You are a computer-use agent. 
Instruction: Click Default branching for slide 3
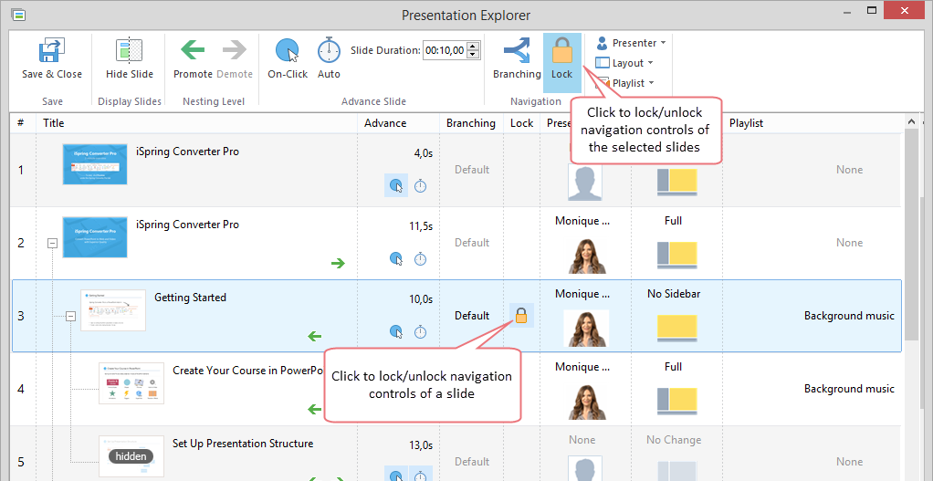click(472, 316)
